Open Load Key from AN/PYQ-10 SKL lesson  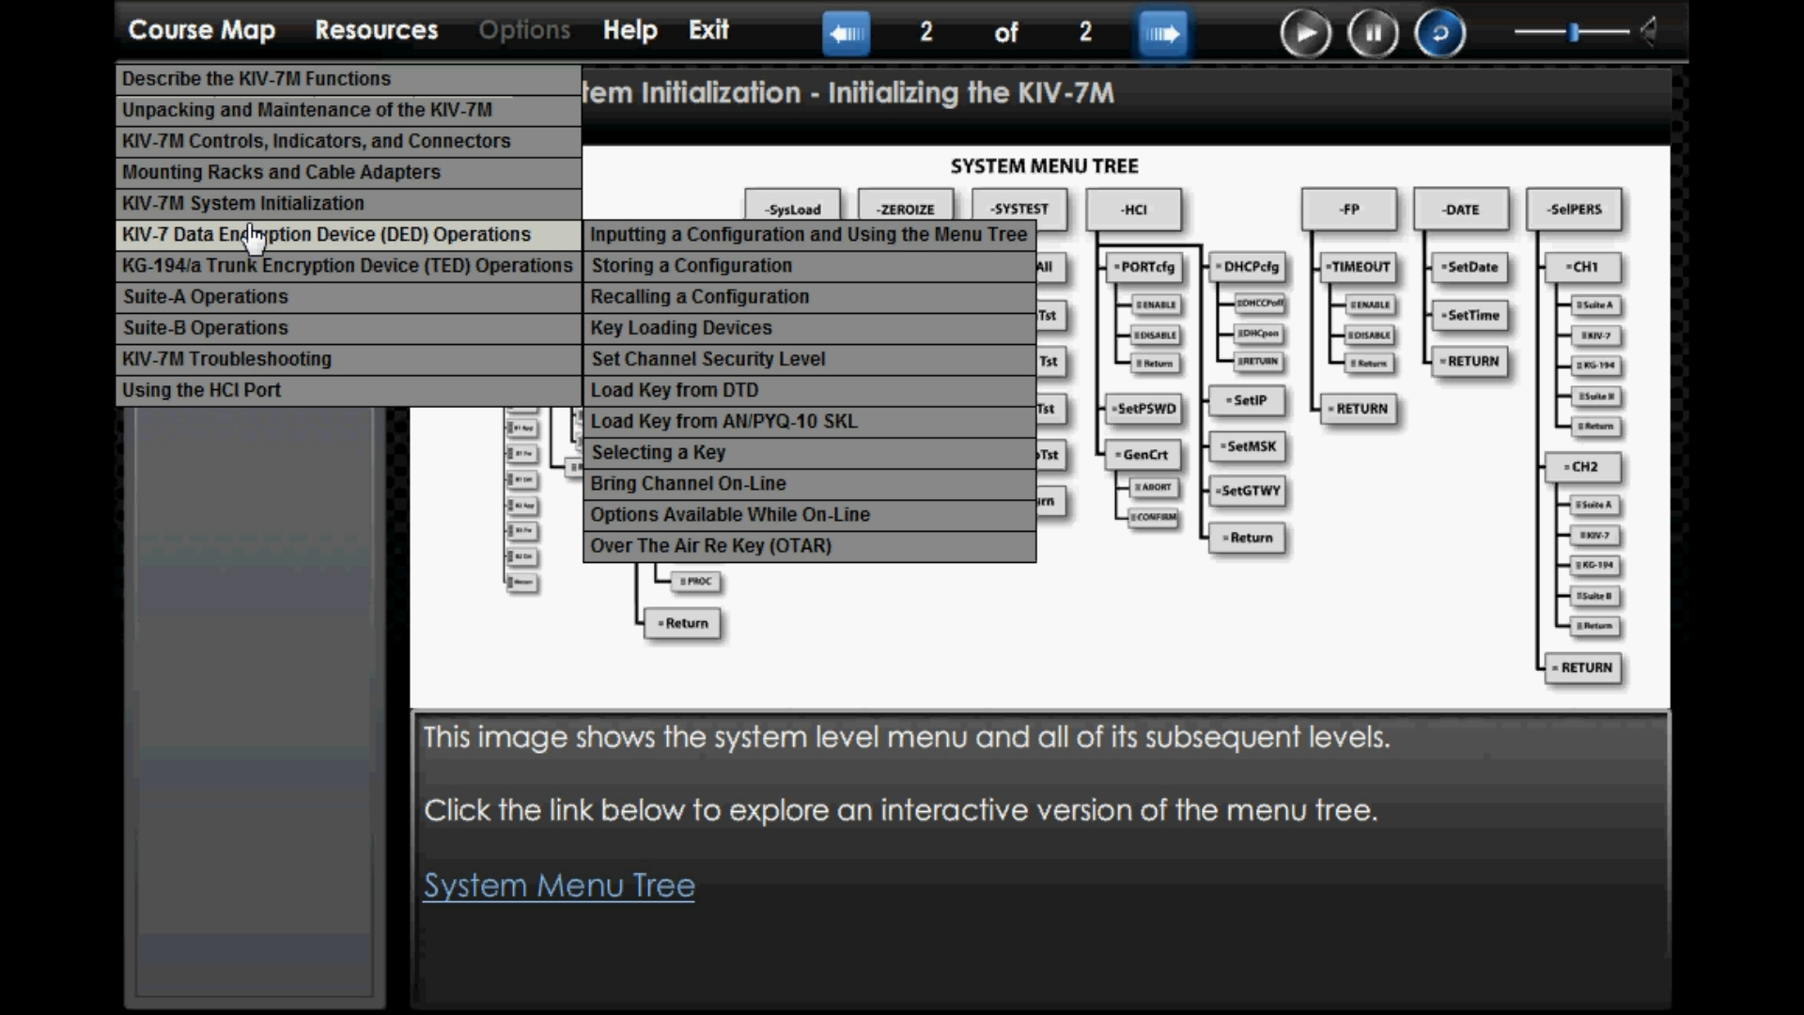pyautogui.click(x=809, y=420)
